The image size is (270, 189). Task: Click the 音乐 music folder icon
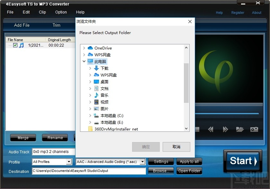coord(96,95)
